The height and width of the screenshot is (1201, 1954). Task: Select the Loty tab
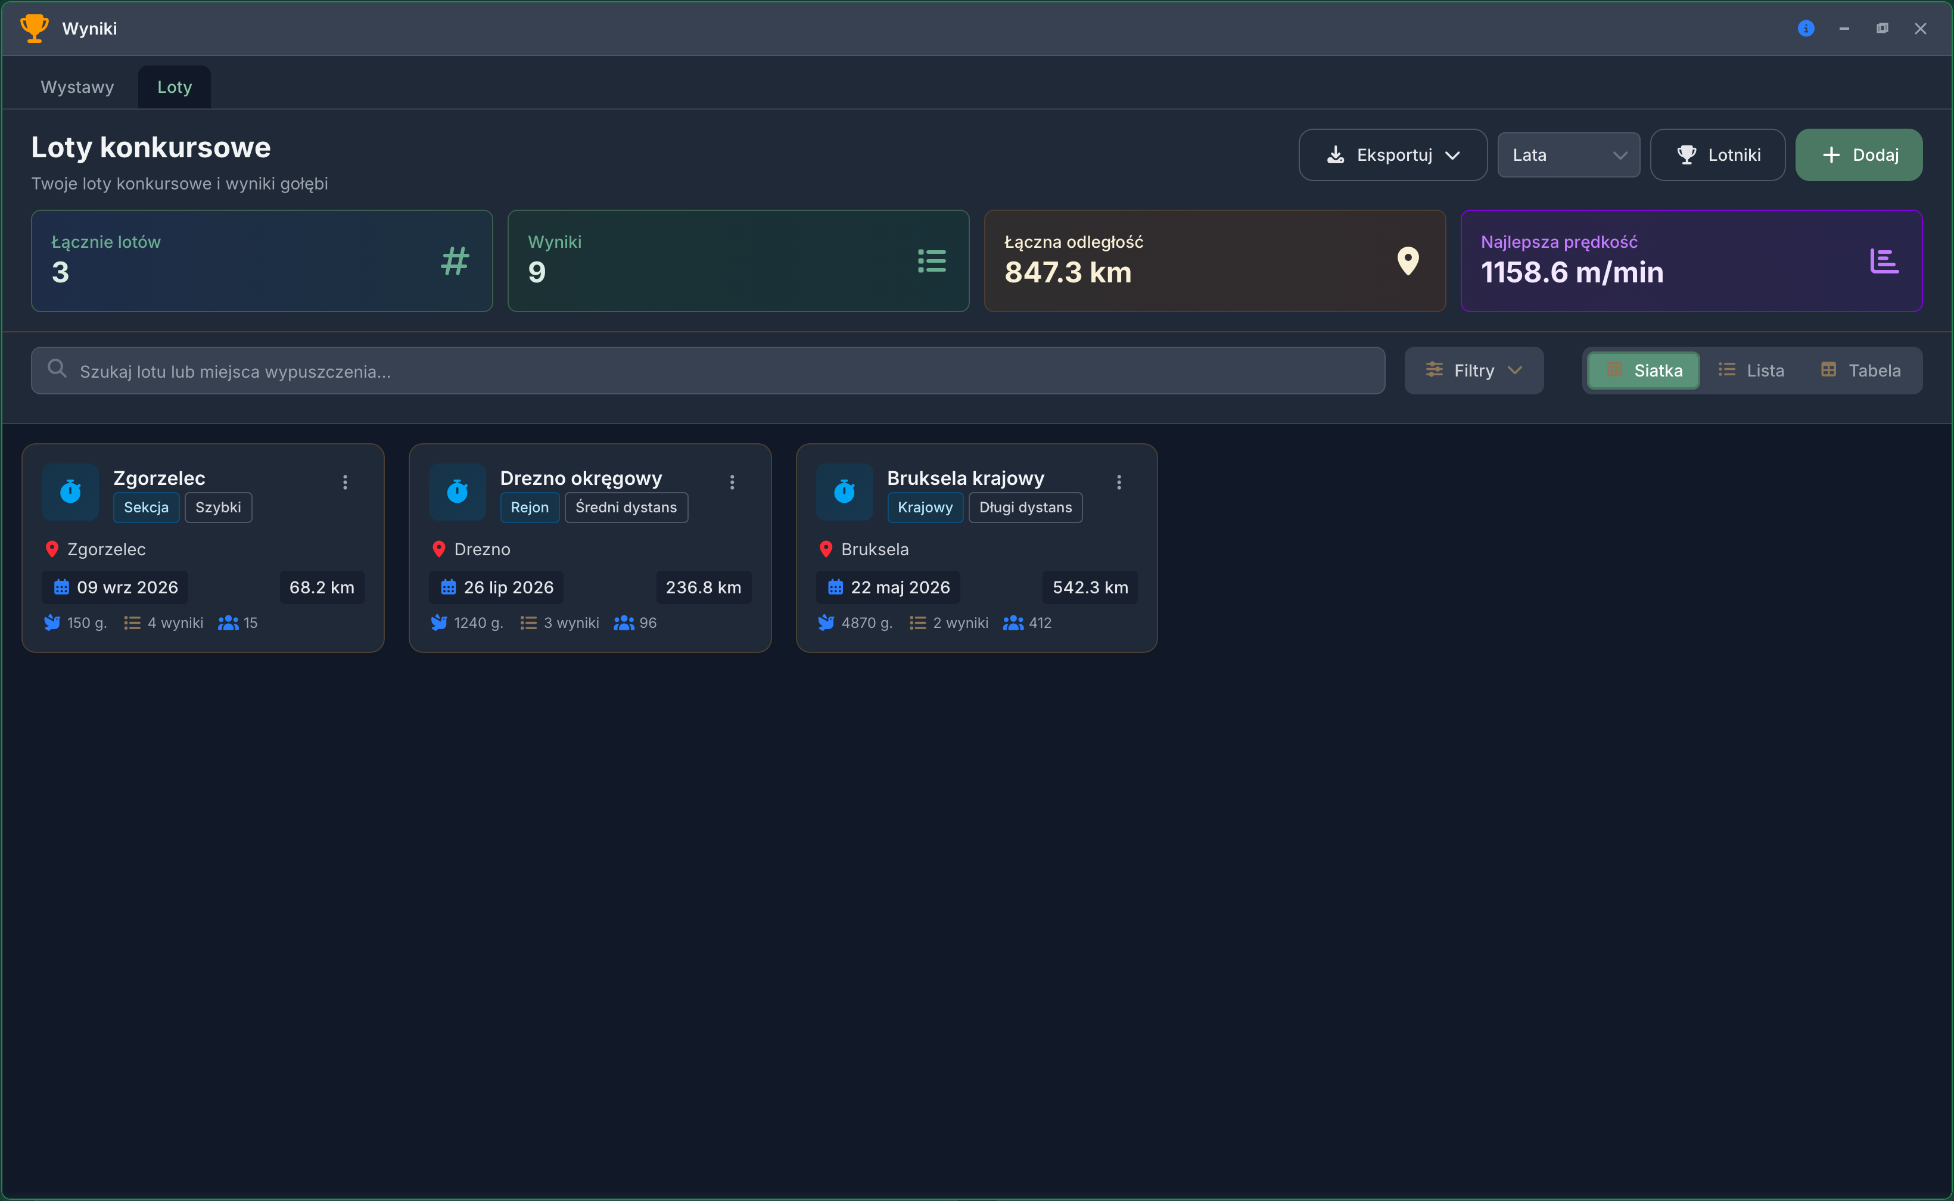pos(174,88)
